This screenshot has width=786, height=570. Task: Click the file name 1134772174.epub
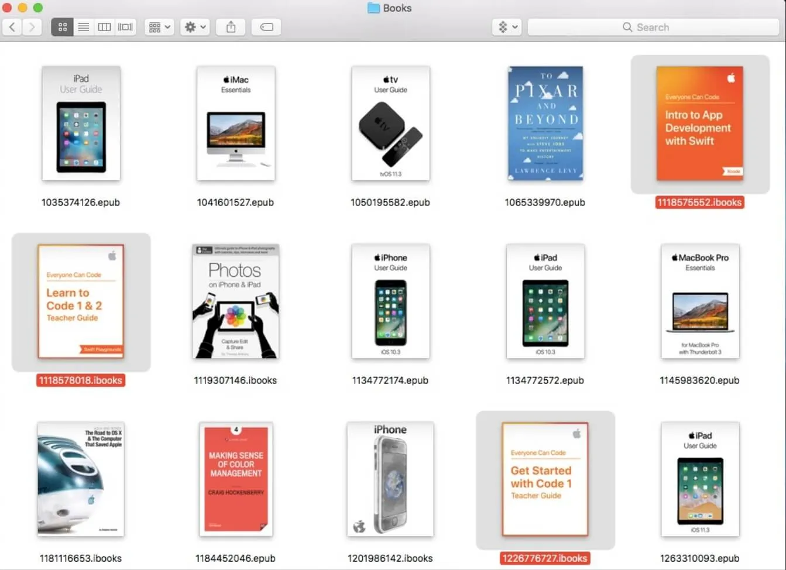[x=390, y=380]
